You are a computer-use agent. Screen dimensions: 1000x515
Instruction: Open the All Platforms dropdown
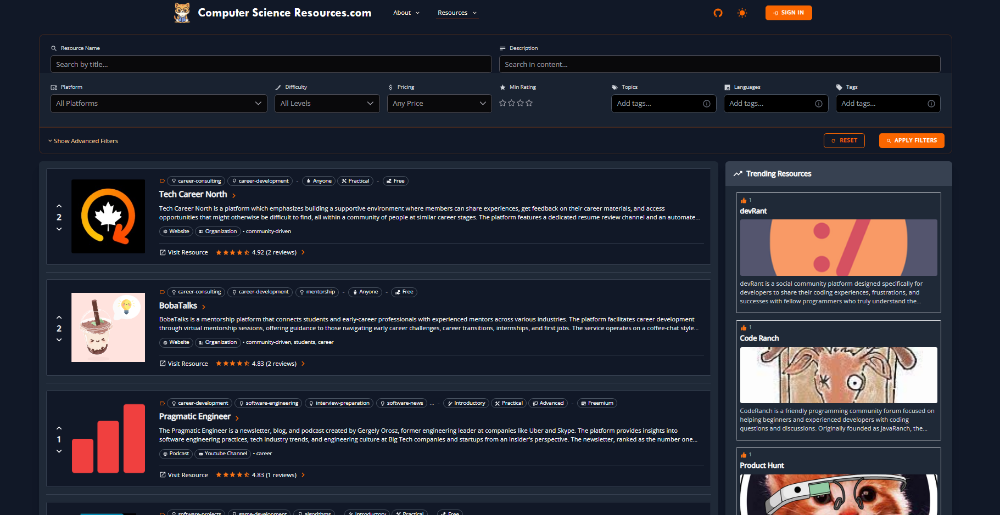[x=159, y=103]
